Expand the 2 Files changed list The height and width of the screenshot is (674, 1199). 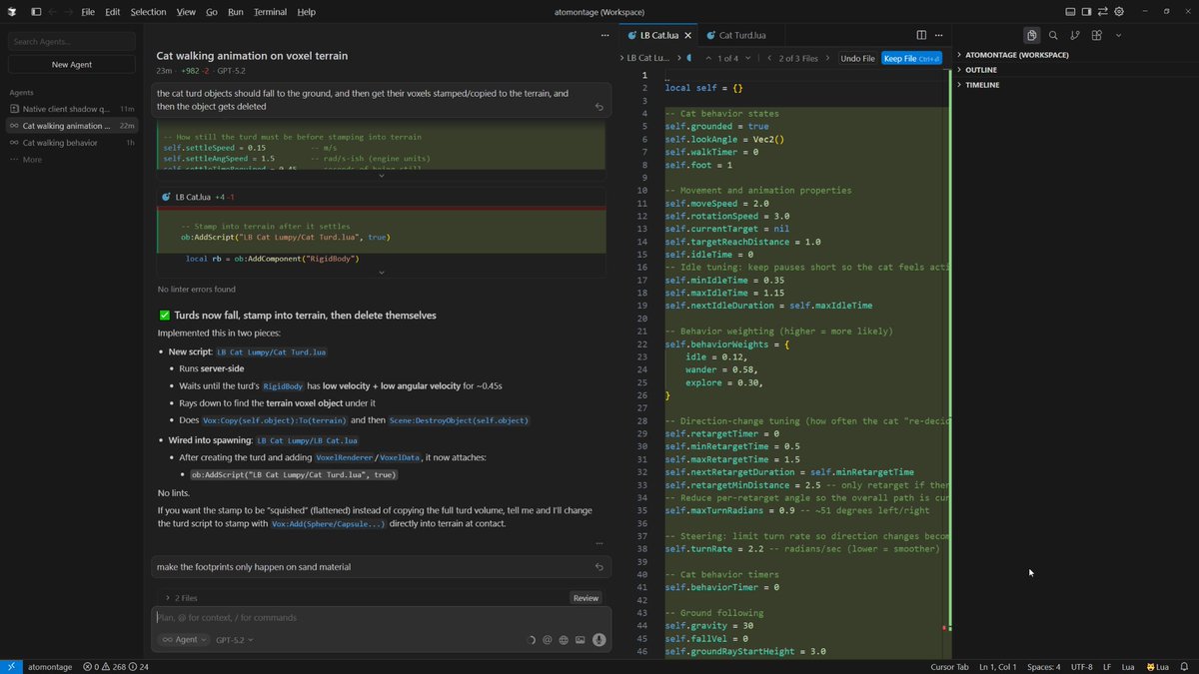(181, 598)
